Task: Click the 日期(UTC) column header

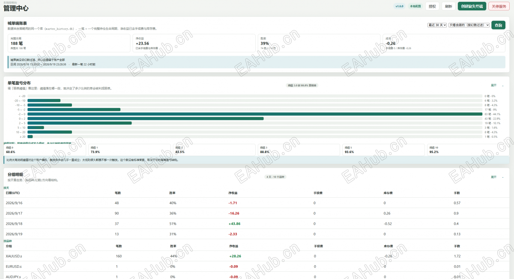Action: click(14, 193)
